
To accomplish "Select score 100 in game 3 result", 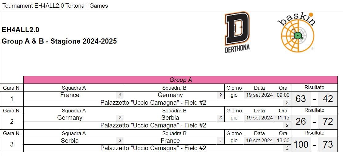I will pos(301,144).
